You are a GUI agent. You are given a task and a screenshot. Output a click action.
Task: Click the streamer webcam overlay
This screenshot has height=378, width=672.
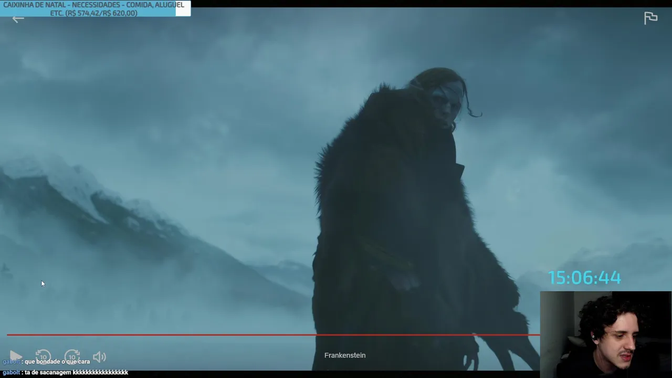pos(606,334)
